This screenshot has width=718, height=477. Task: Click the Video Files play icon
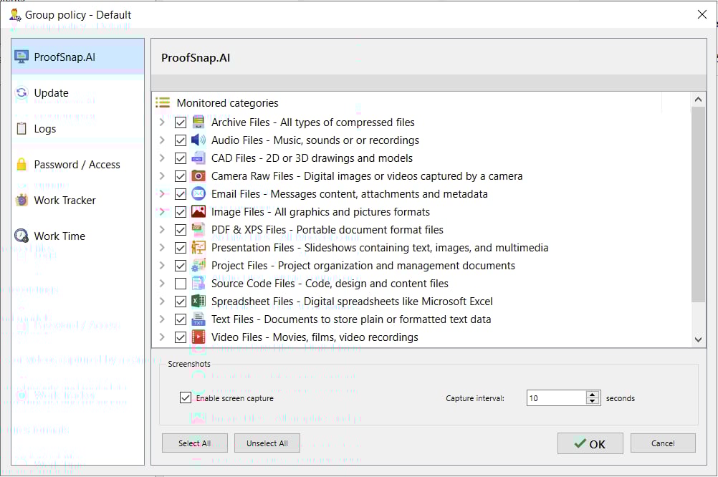click(x=198, y=337)
